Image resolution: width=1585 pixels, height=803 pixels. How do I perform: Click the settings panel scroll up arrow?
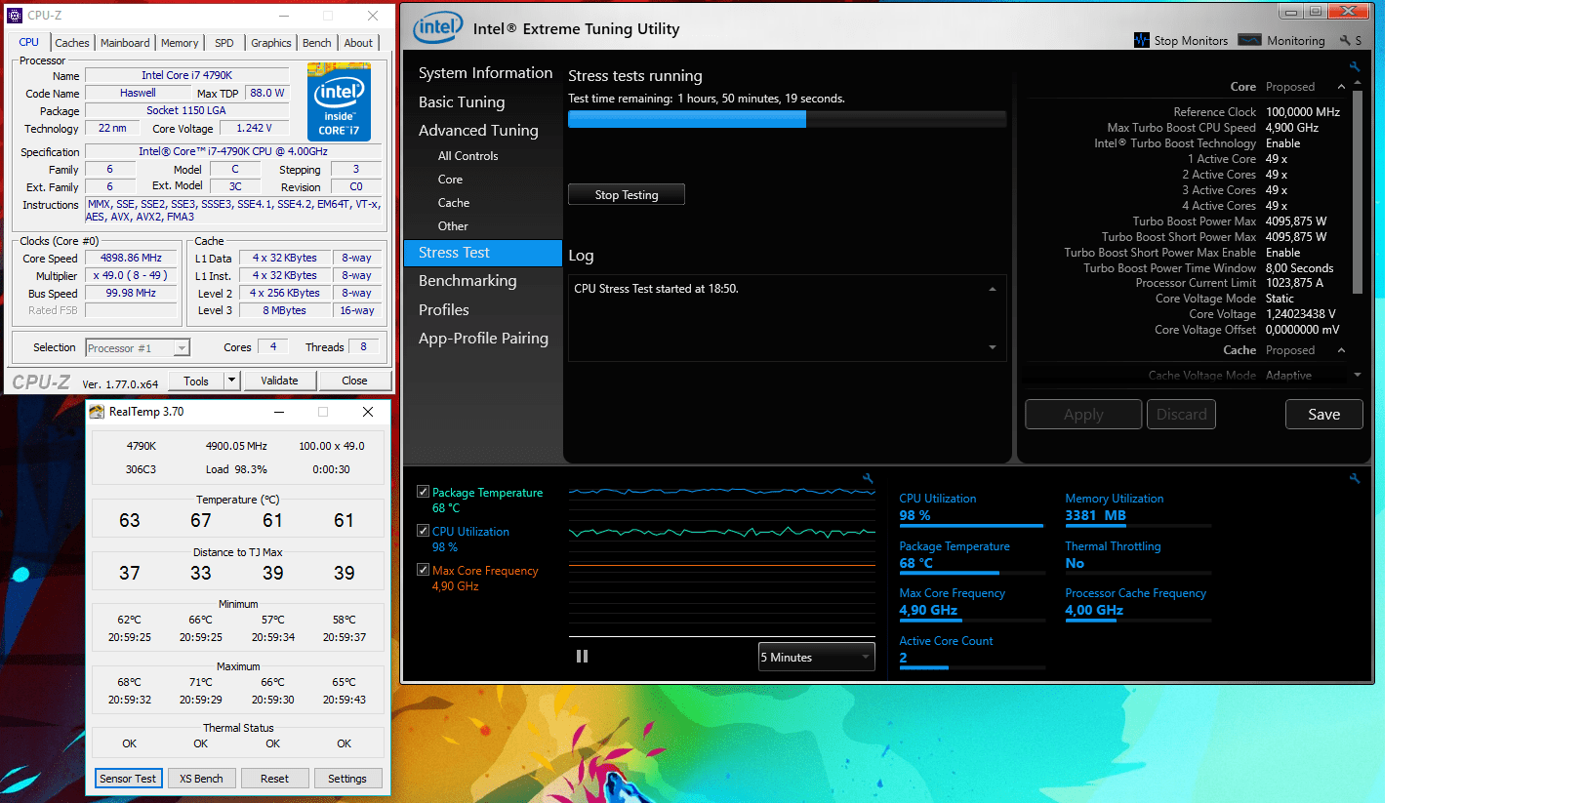coord(1357,84)
